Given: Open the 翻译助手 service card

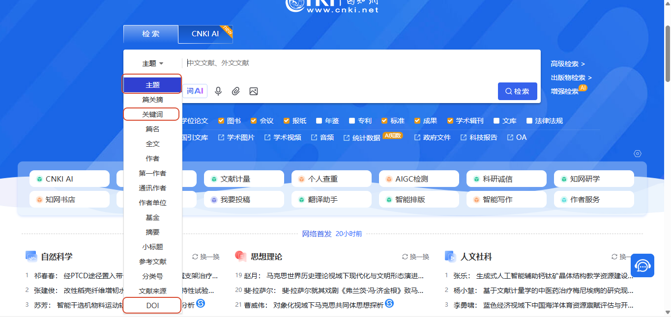Looking at the screenshot, I should [331, 200].
